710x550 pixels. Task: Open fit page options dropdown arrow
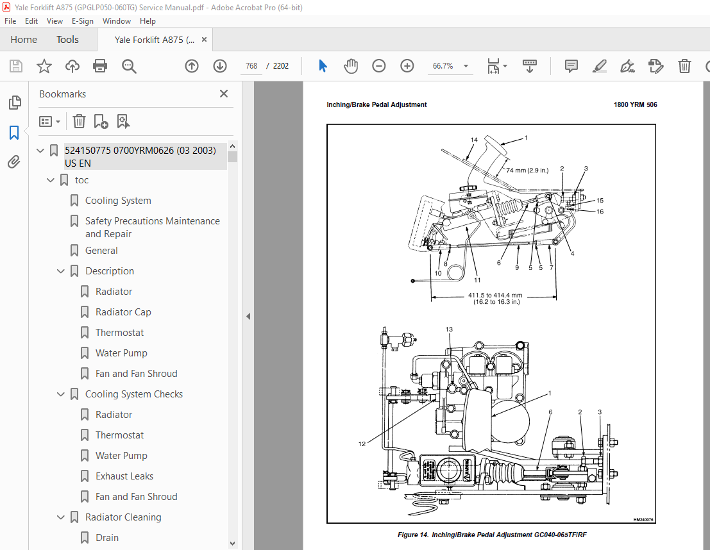coord(505,66)
